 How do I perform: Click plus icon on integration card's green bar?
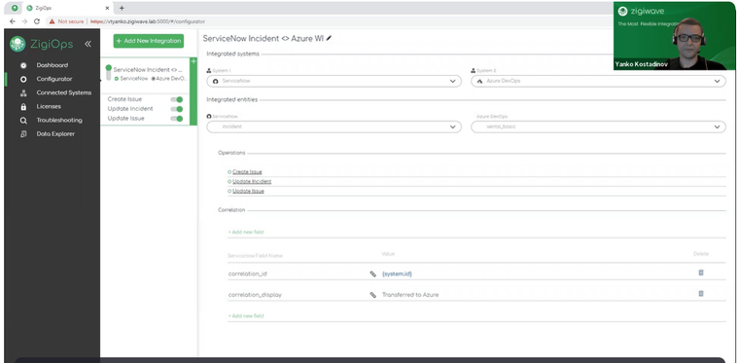click(x=194, y=61)
